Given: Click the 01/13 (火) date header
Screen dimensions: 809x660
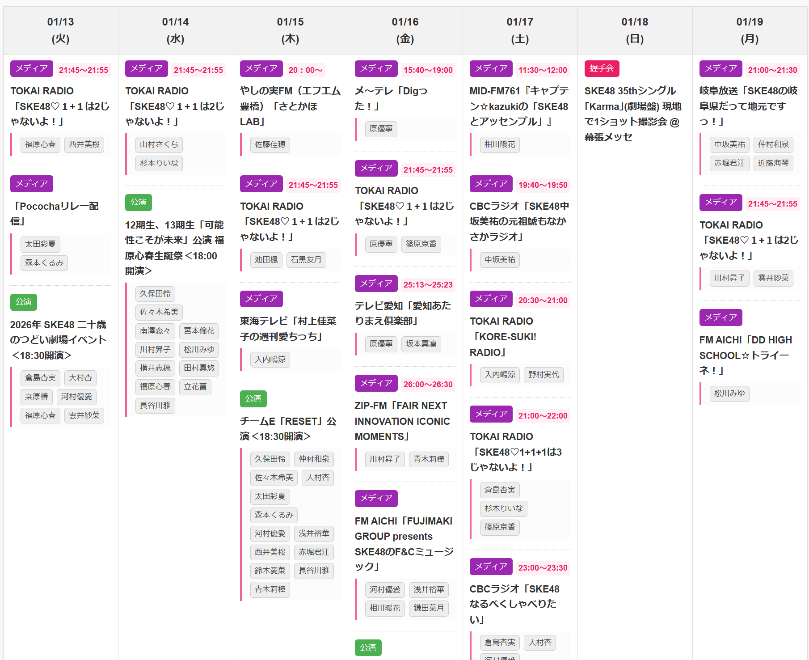Looking at the screenshot, I should [61, 30].
